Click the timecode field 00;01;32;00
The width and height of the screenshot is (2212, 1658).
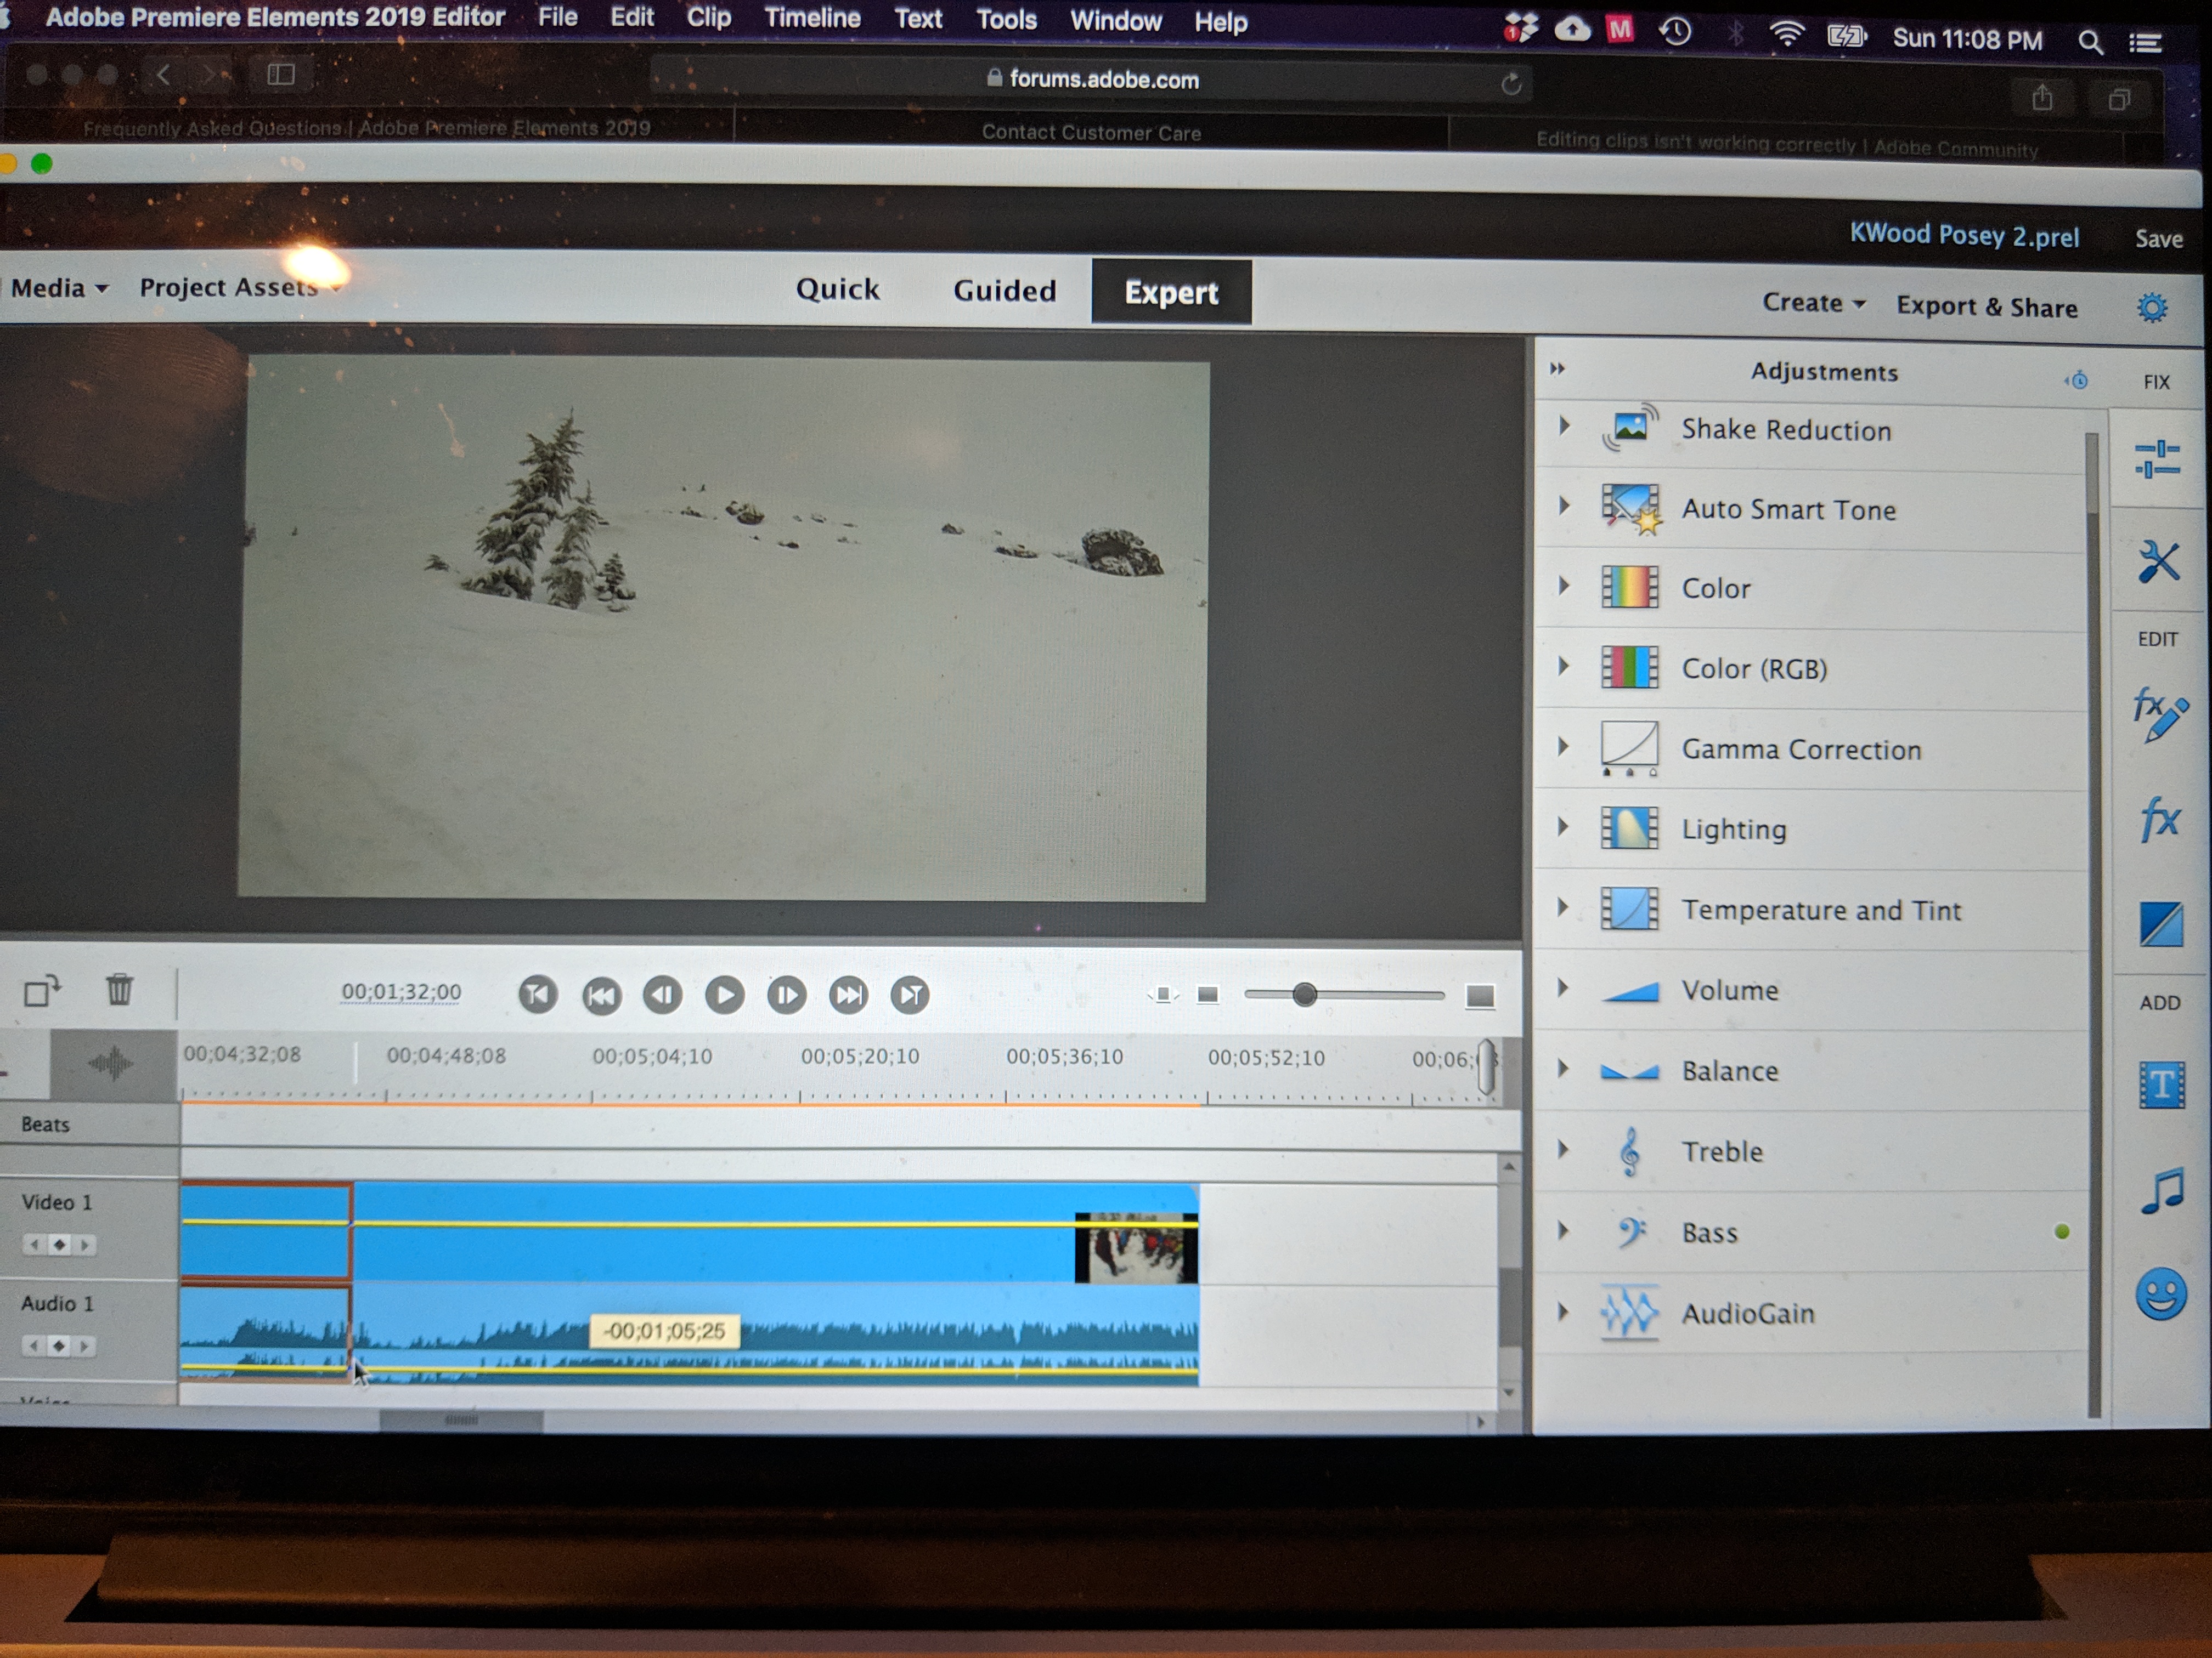401,991
